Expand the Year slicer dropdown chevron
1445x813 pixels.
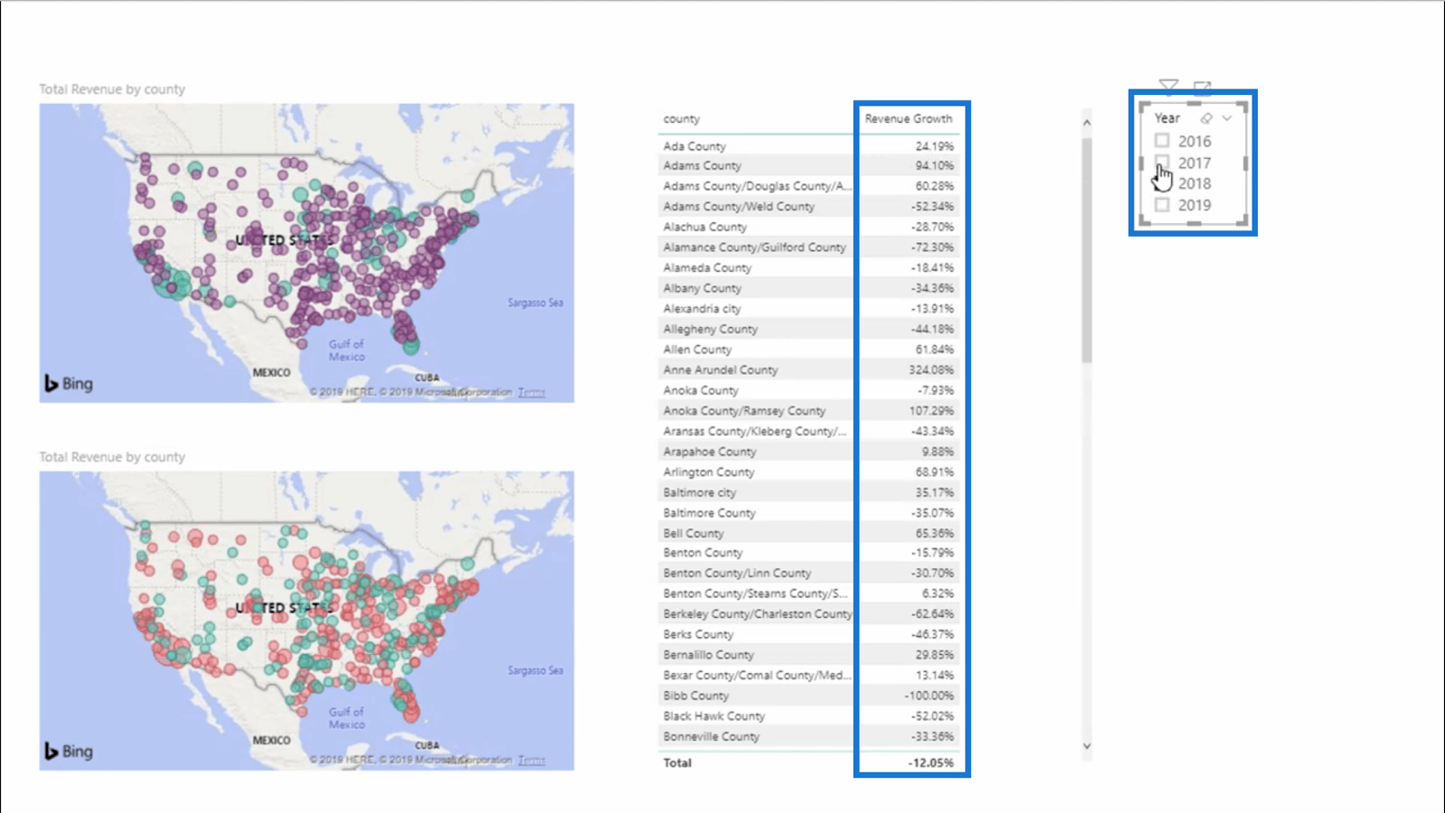pos(1226,118)
